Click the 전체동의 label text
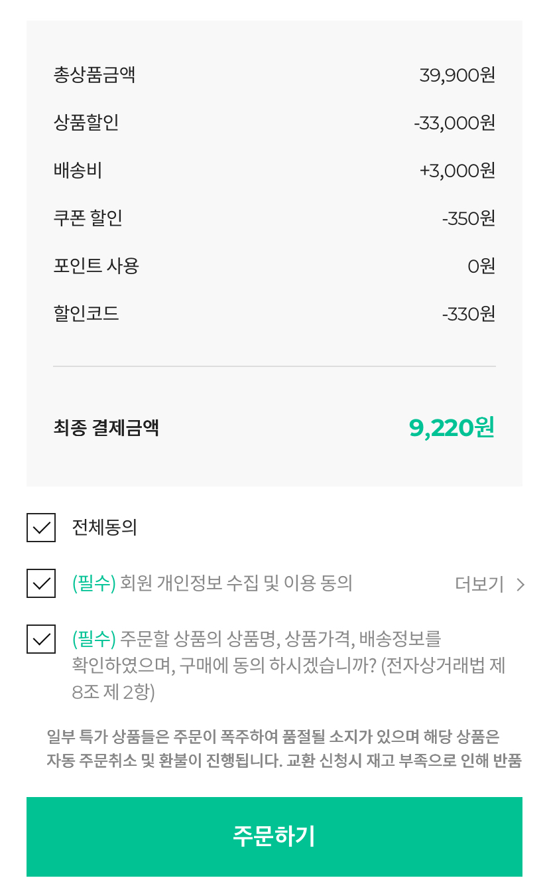 [x=104, y=528]
